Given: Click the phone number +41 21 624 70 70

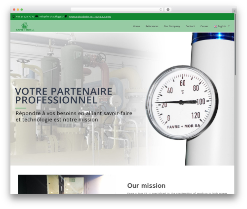Looking at the screenshot, I should (x=25, y=17).
